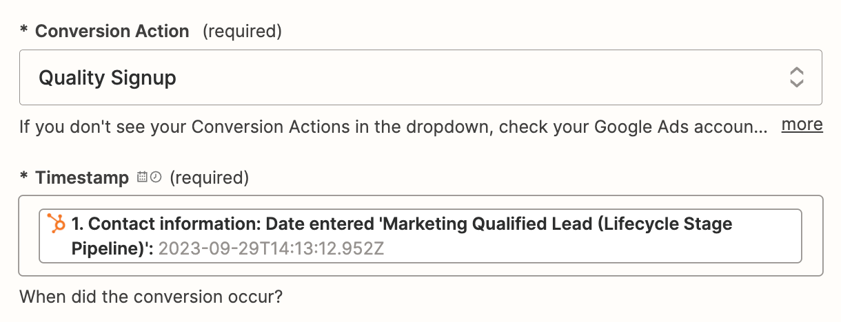This screenshot has height=322, width=841.
Task: Click "(required)" next to Timestamp
Action: coord(209,178)
